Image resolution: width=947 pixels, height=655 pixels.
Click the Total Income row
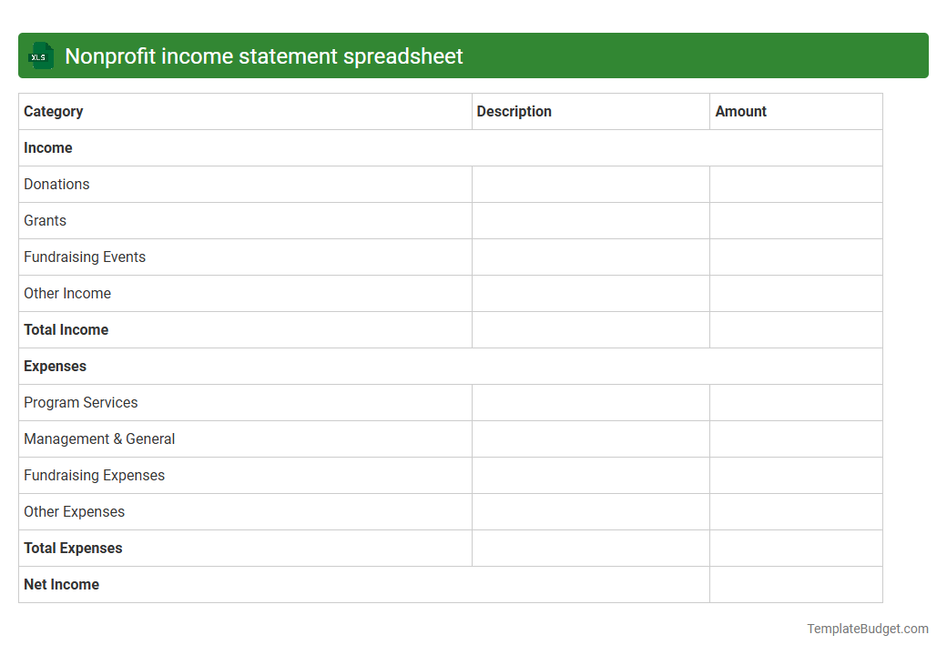pos(66,329)
